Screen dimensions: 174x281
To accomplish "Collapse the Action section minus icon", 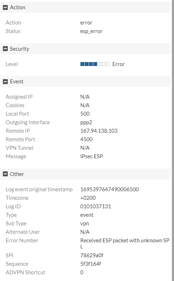I will click(x=5, y=7).
